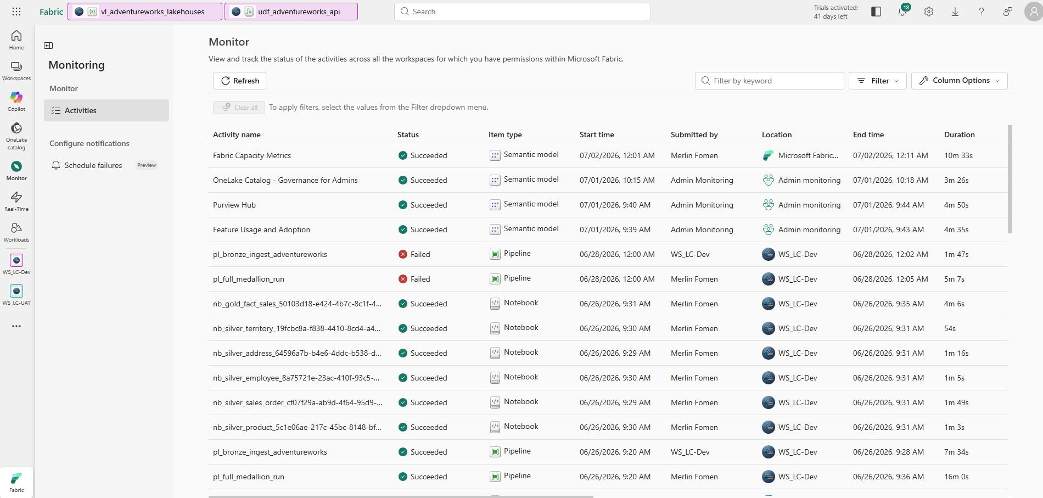Viewport: 1043px width, 498px height.
Task: Sort by Duration column header
Action: (960, 135)
